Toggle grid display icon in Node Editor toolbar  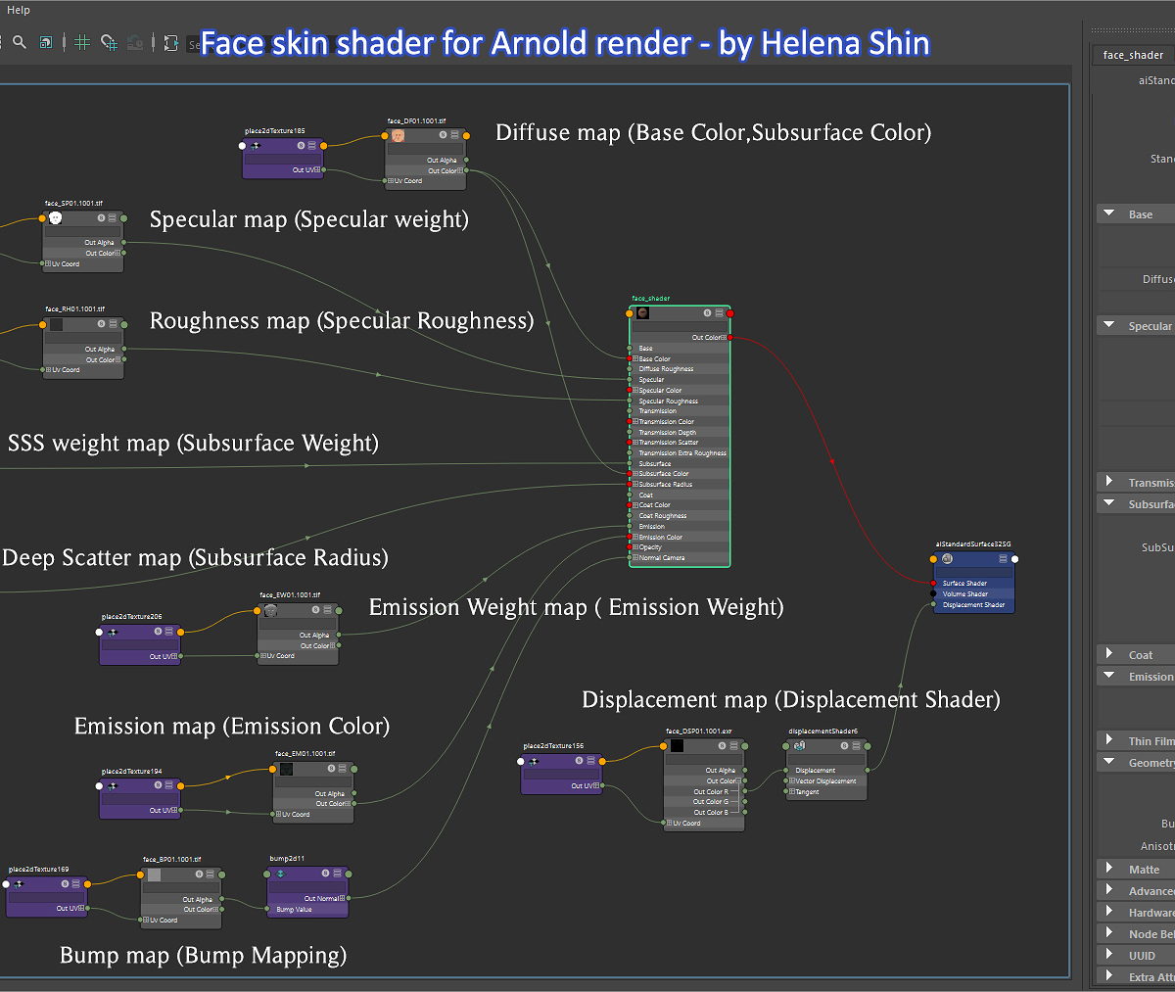pyautogui.click(x=82, y=42)
